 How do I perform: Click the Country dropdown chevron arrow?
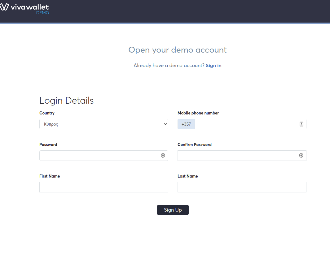(165, 124)
